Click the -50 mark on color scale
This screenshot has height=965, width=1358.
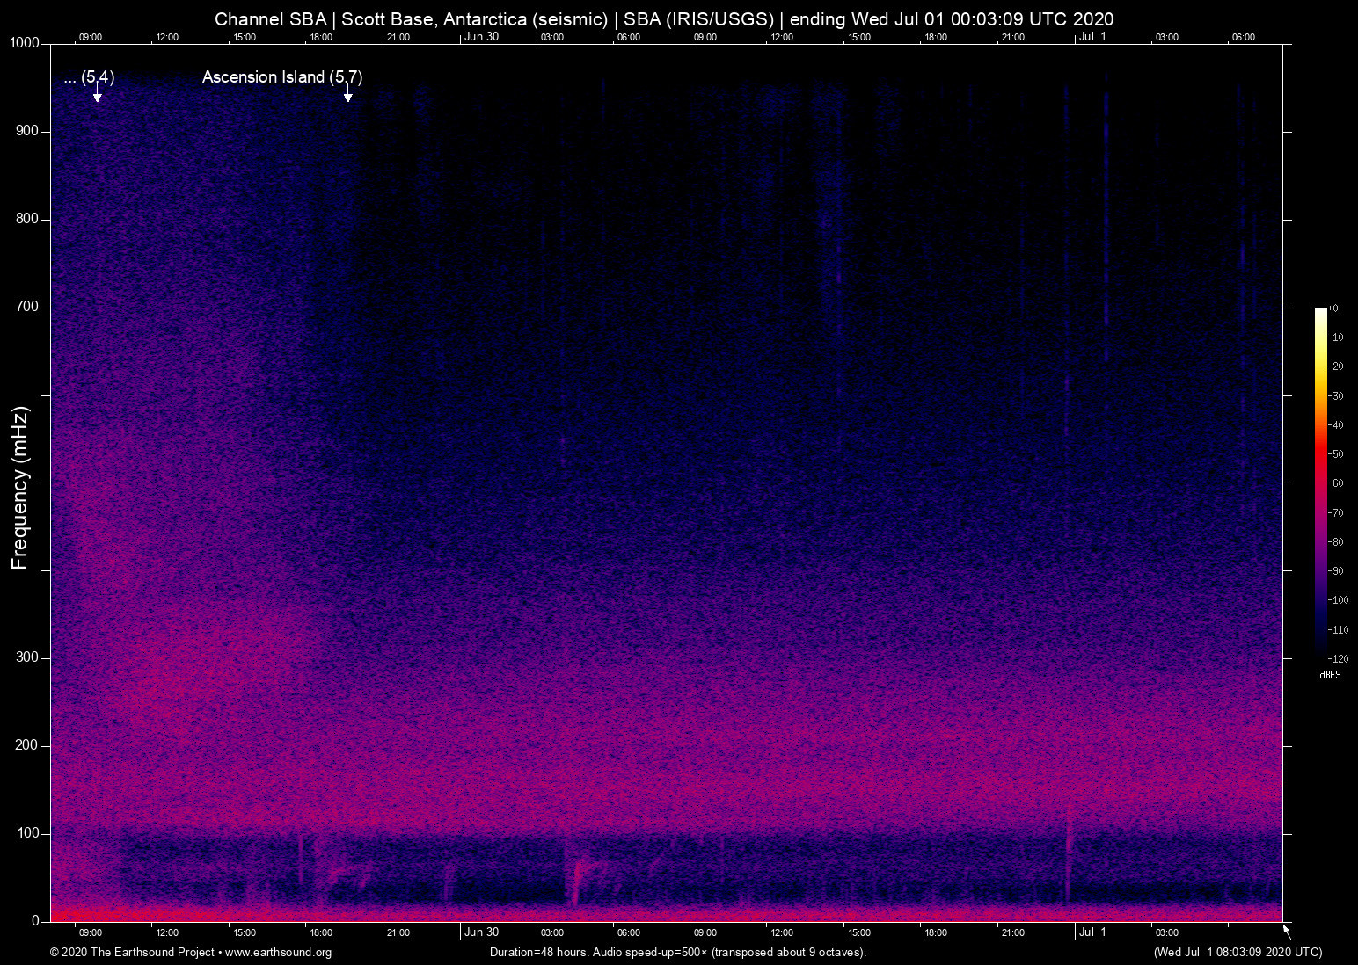(1337, 454)
